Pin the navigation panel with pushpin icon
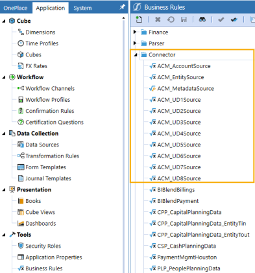Image resolution: width=255 pixels, height=273 pixels. tap(123, 7)
